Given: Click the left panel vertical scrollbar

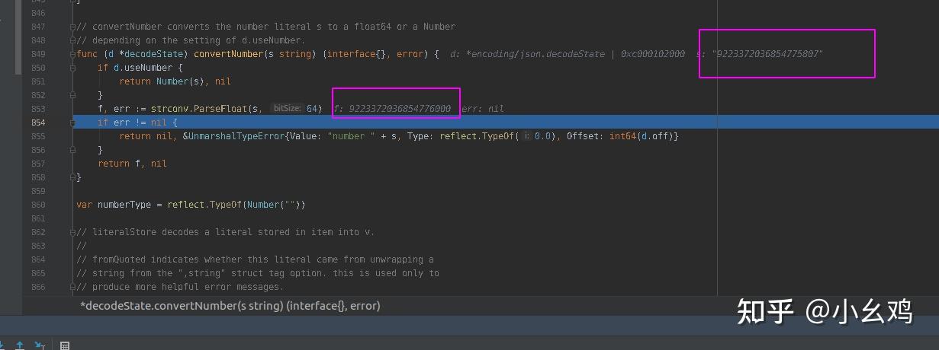Looking at the screenshot, I should pos(19,37).
